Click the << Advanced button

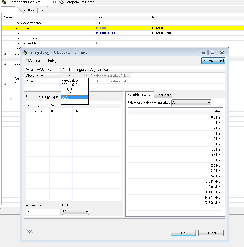213,61
